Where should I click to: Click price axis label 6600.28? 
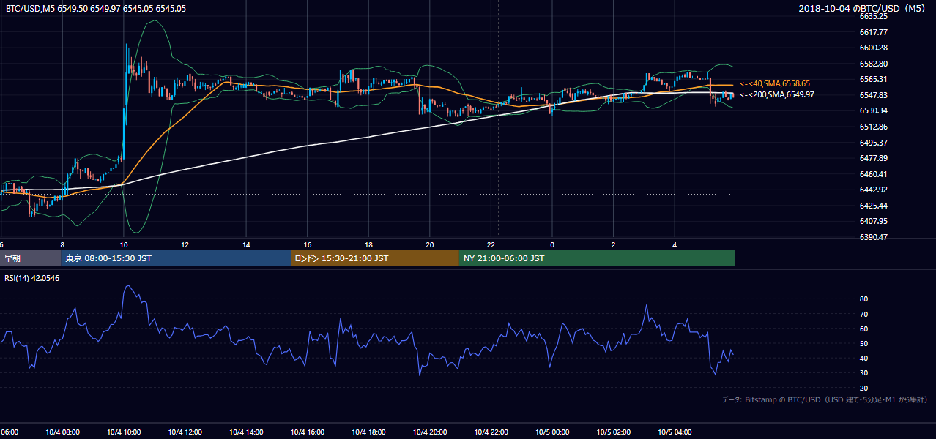(874, 48)
